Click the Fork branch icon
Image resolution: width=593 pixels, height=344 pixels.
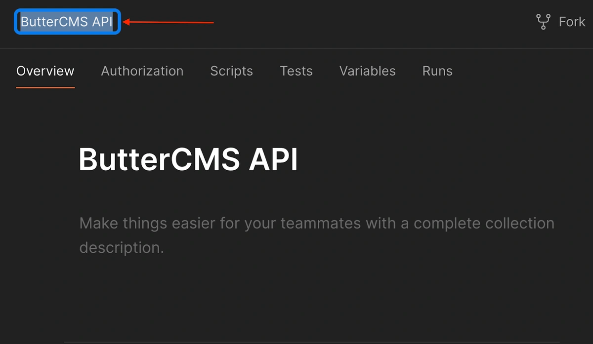coord(543,22)
